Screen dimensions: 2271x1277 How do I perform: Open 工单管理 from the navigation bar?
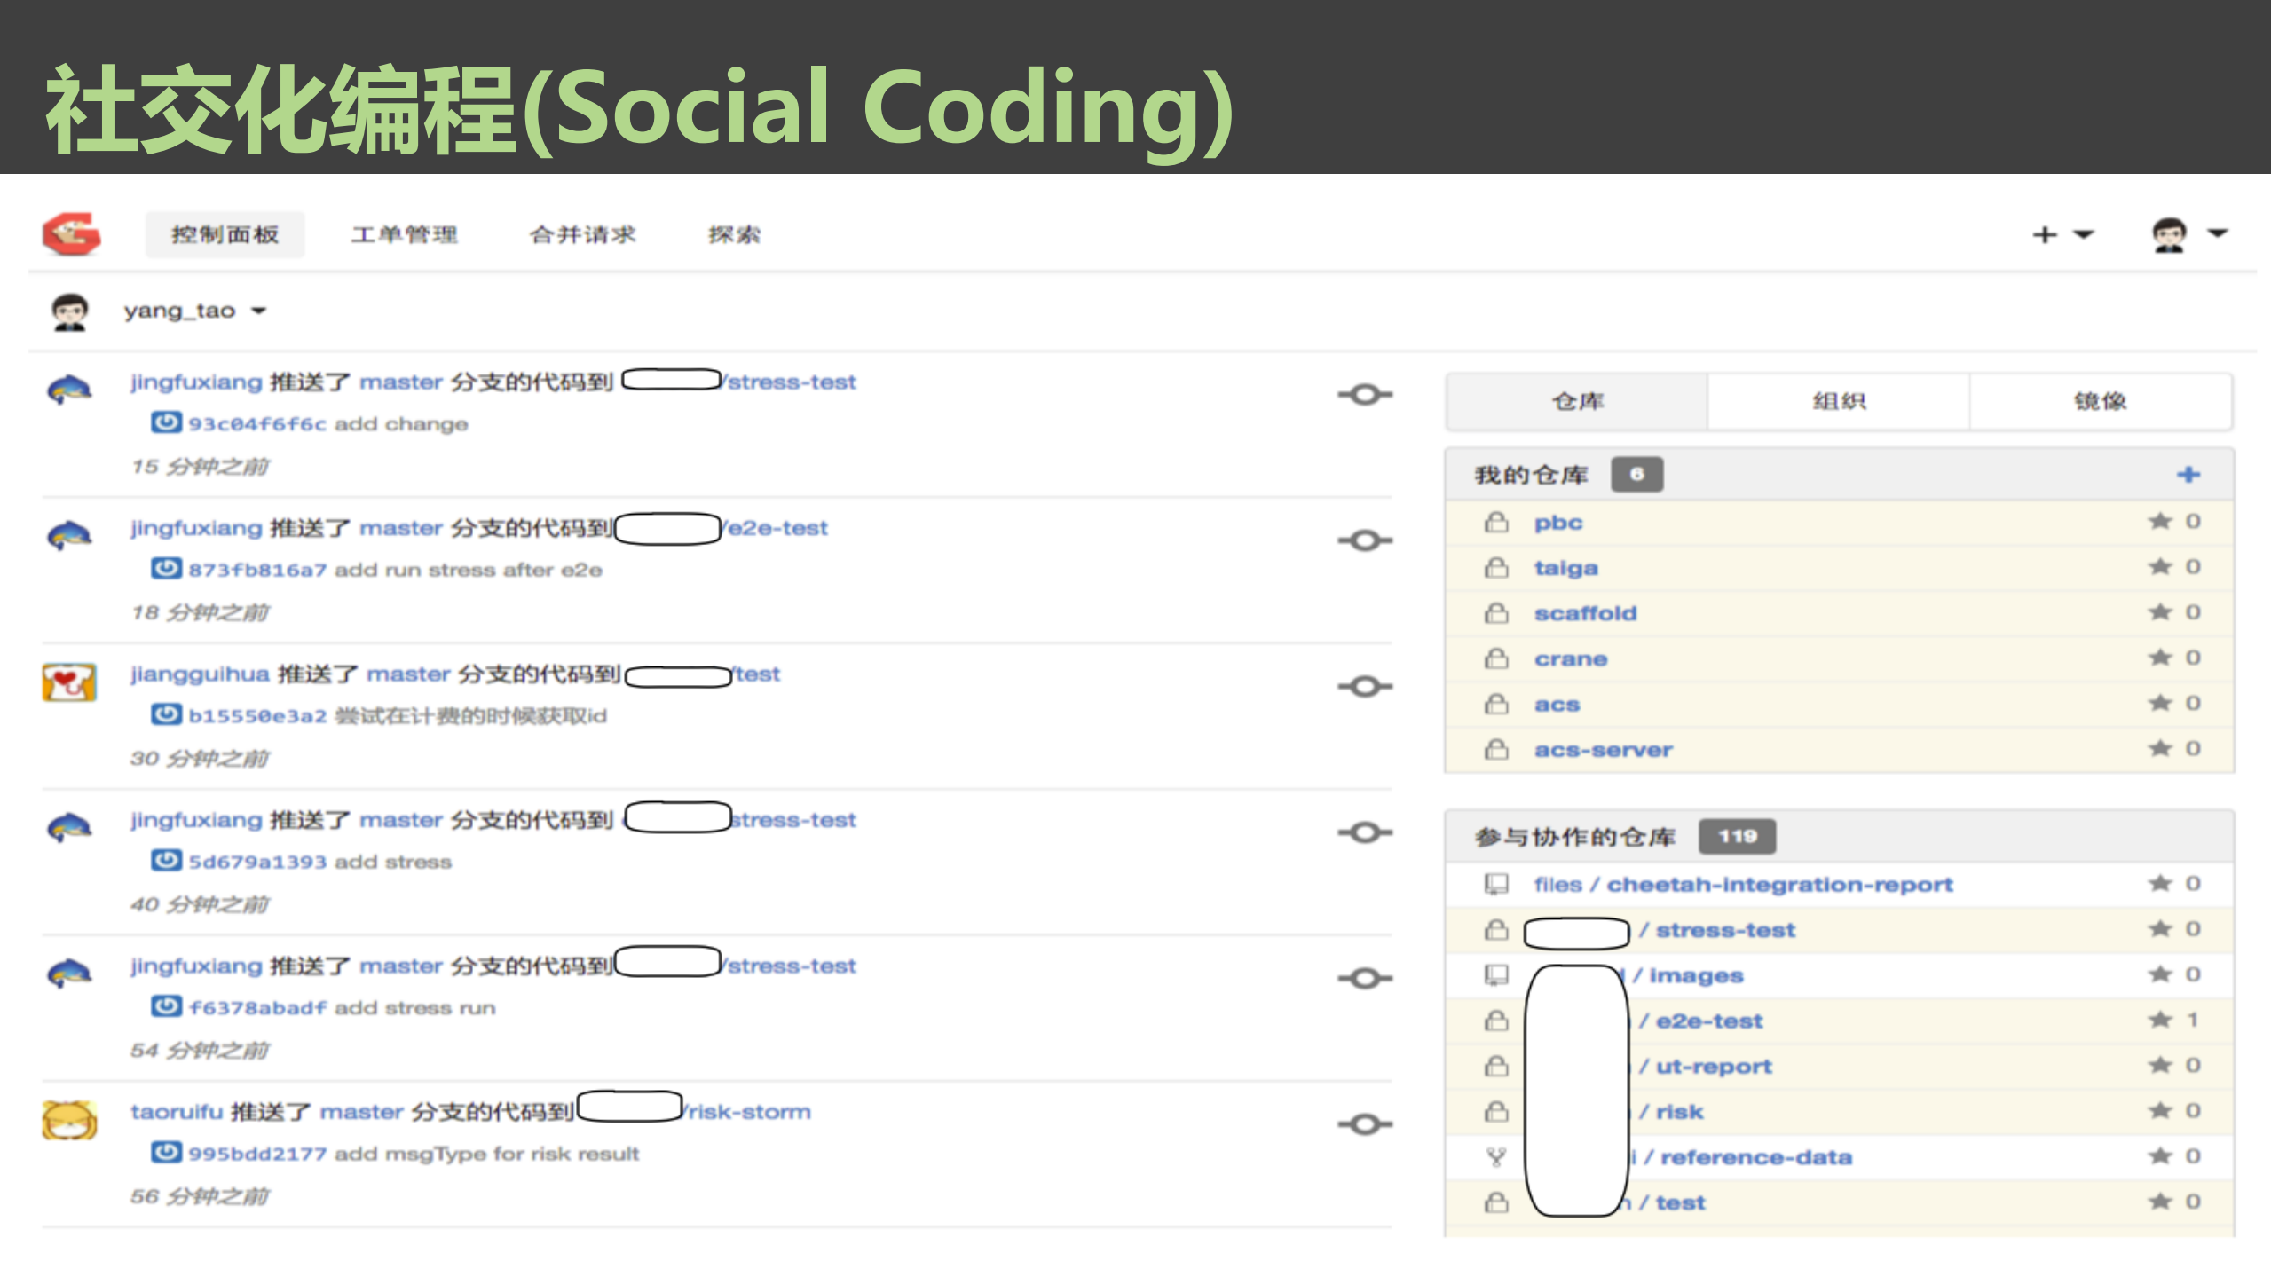(x=404, y=233)
